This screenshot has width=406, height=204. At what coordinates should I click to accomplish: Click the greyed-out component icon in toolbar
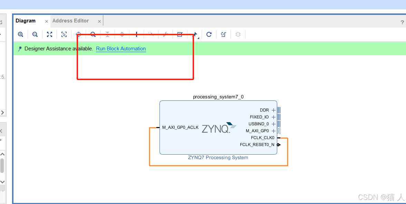tap(238, 34)
